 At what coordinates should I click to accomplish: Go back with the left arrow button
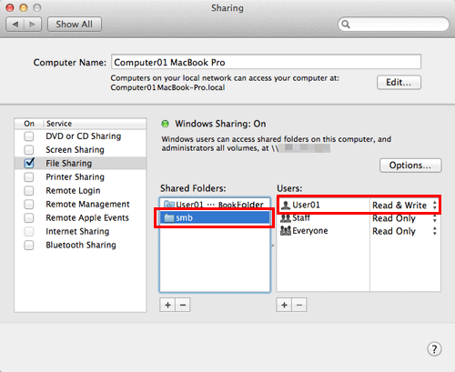(15, 25)
